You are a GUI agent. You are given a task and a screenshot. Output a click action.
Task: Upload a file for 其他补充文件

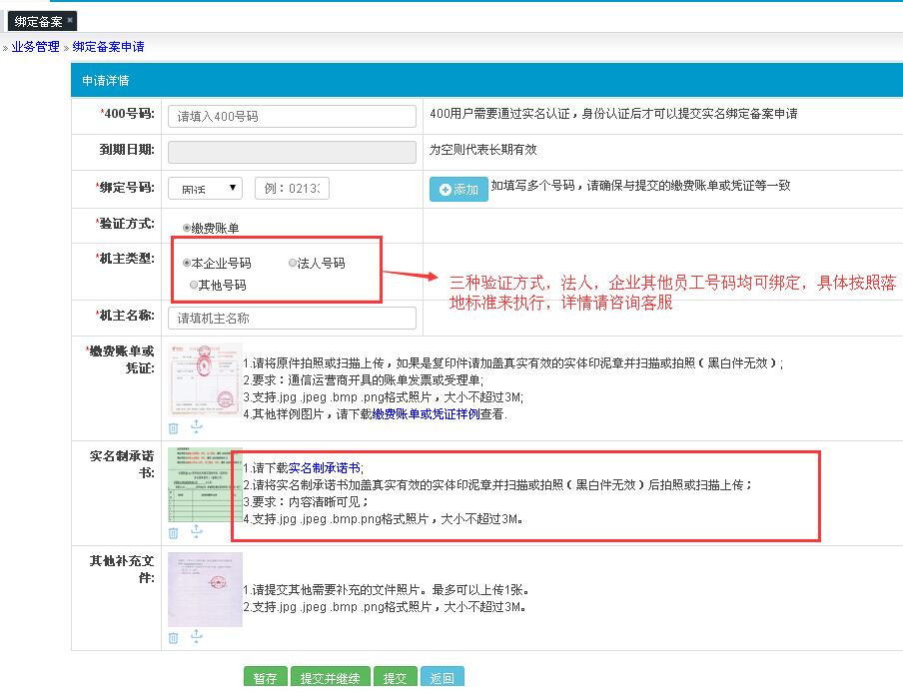[196, 636]
